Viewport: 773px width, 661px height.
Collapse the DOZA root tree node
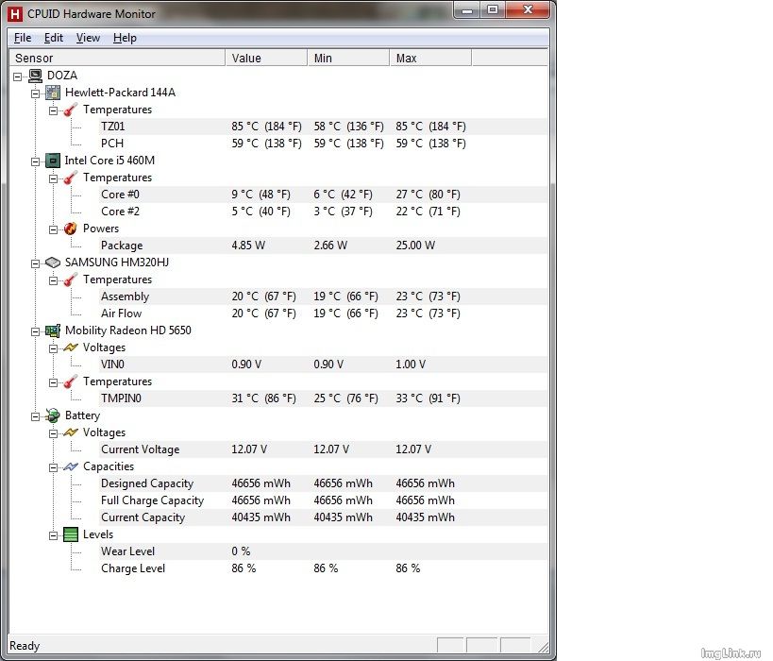pyautogui.click(x=19, y=76)
